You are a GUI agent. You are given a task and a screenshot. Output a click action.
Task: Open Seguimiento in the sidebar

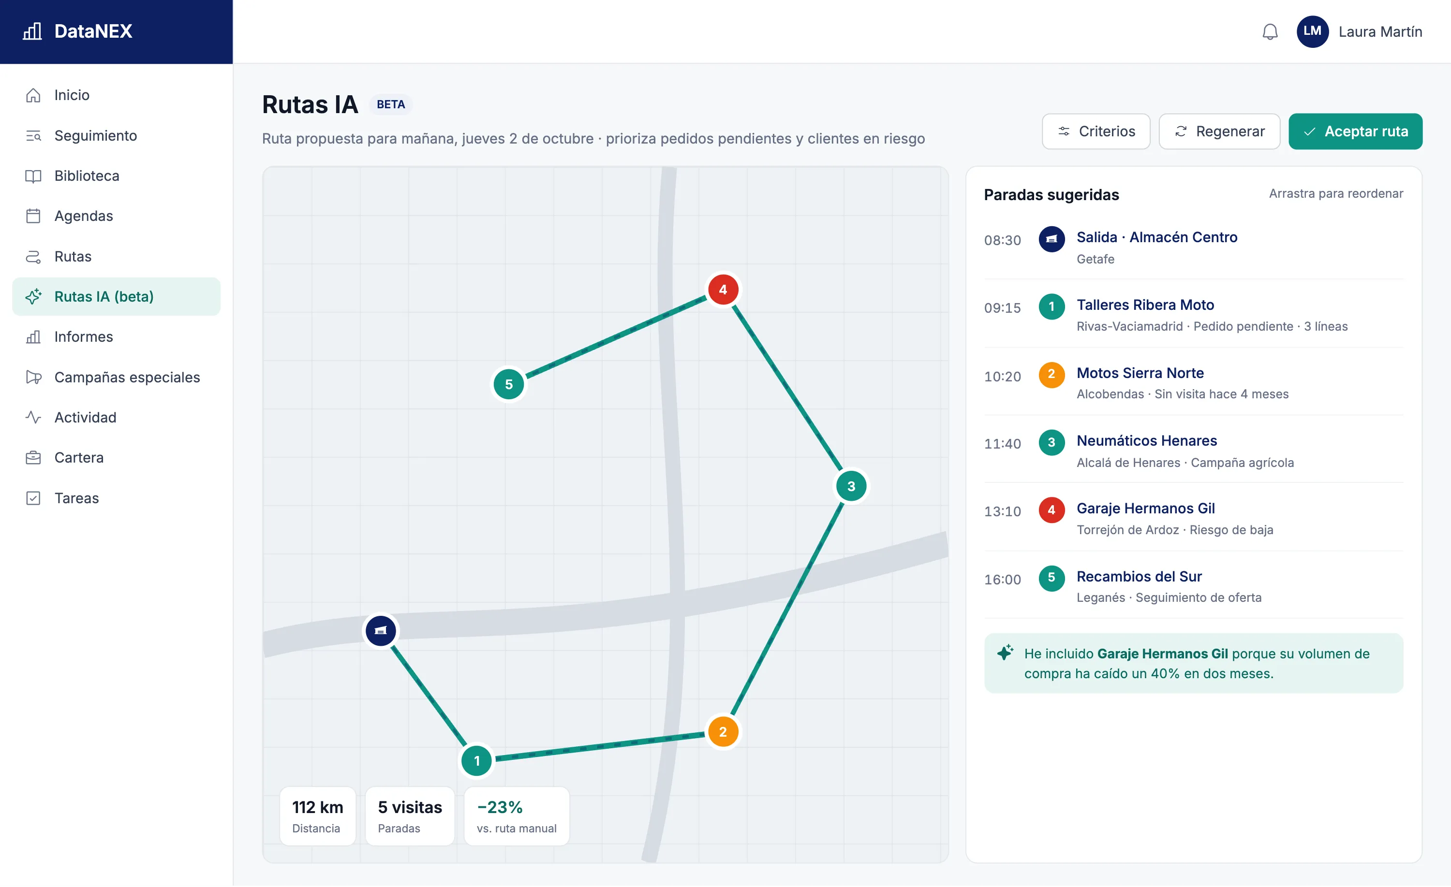coord(117,135)
